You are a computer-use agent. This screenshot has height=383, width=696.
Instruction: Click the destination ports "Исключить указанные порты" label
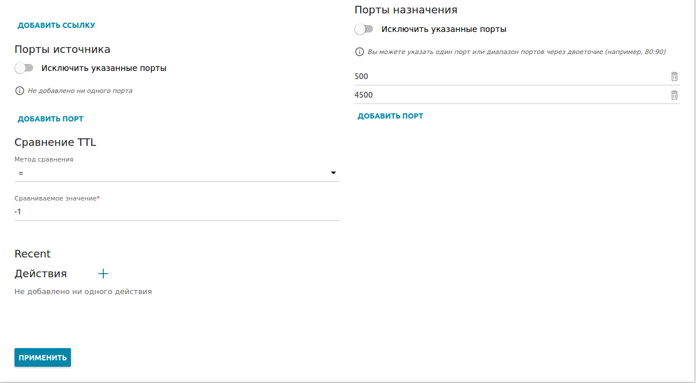coord(444,29)
